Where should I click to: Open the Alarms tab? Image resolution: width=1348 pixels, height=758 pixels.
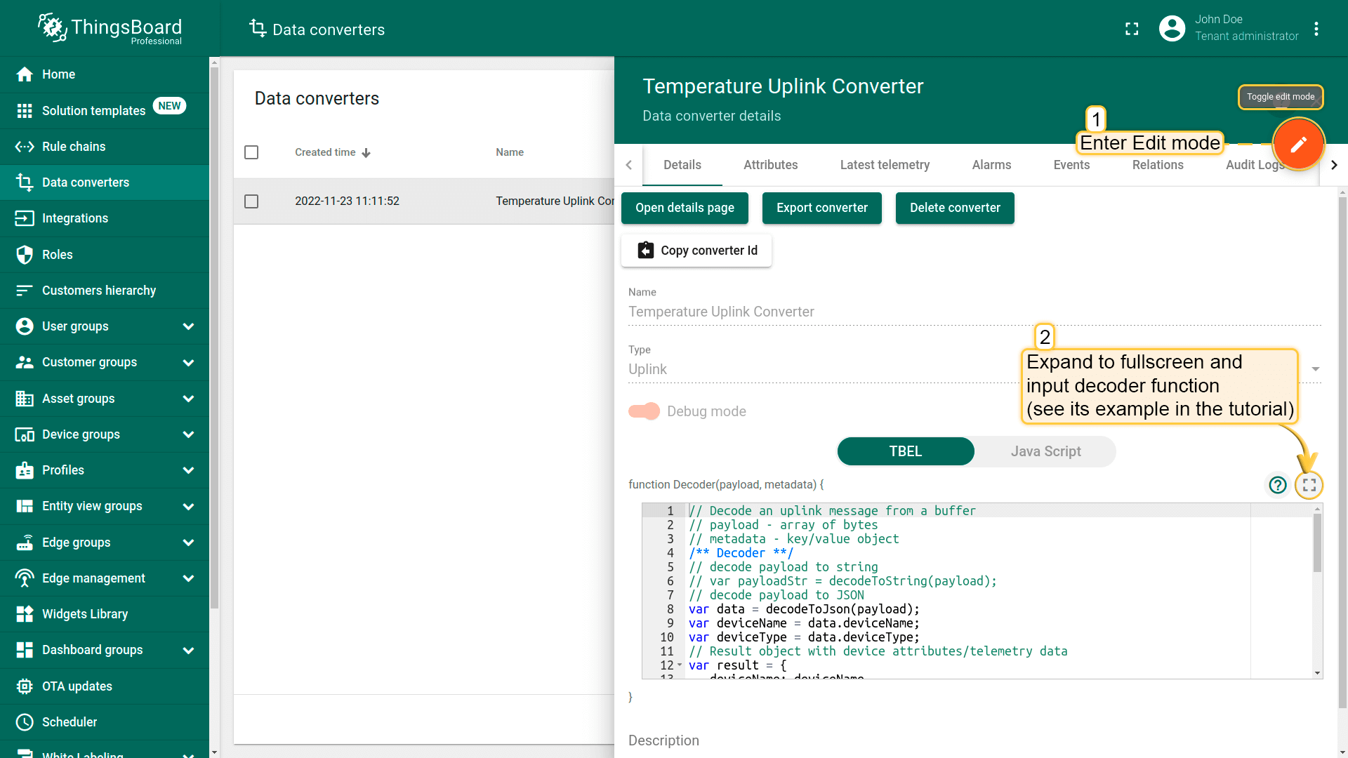click(991, 165)
